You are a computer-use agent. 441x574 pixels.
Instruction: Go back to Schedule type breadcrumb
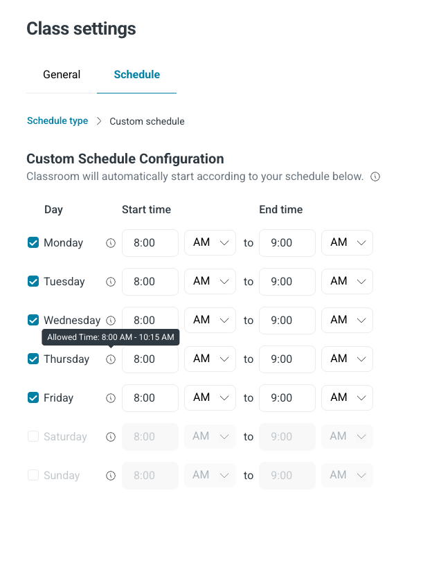pos(57,120)
